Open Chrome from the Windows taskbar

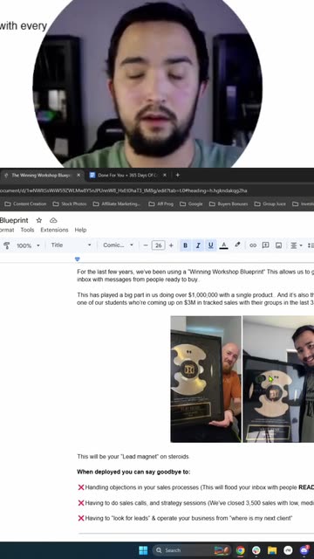(241, 550)
